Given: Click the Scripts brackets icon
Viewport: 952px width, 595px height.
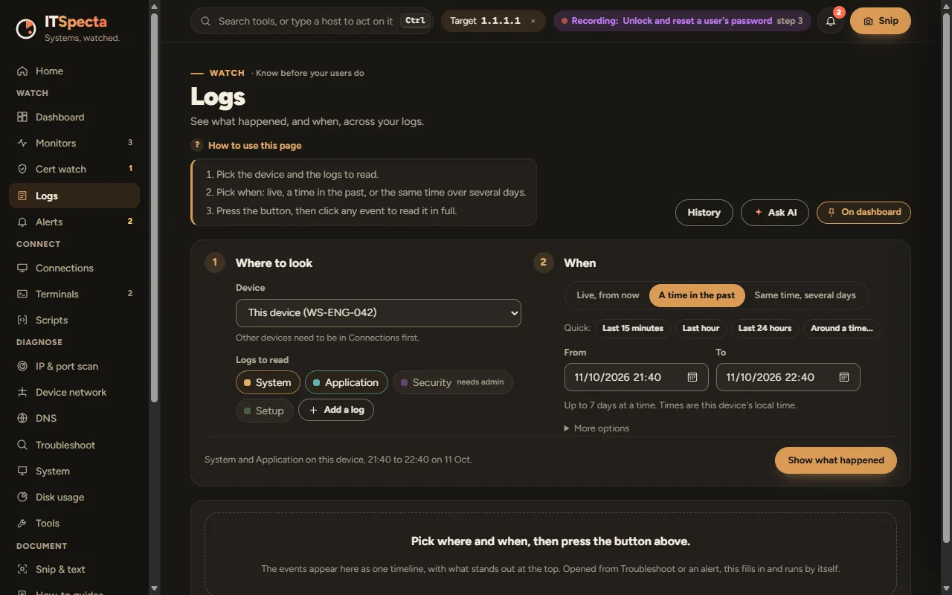Looking at the screenshot, I should 22,321.
